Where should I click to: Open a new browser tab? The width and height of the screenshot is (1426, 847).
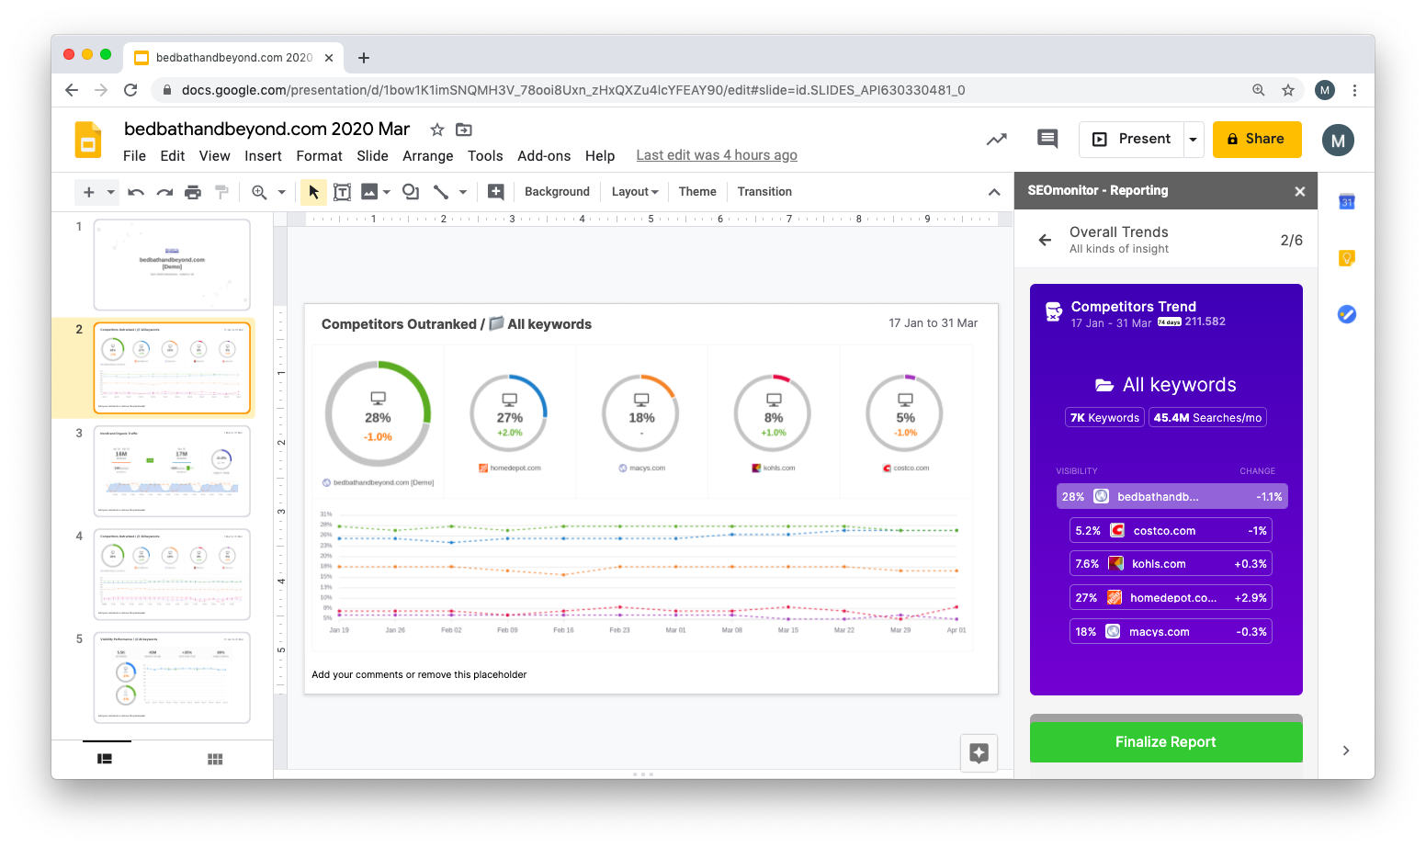[x=364, y=58]
